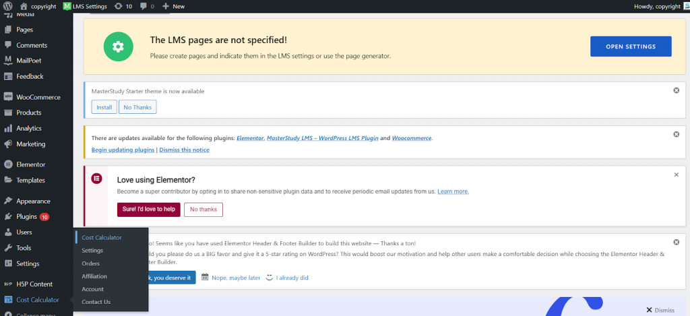Click Sure! I'd love to help
The height and width of the screenshot is (316, 690).
point(149,210)
